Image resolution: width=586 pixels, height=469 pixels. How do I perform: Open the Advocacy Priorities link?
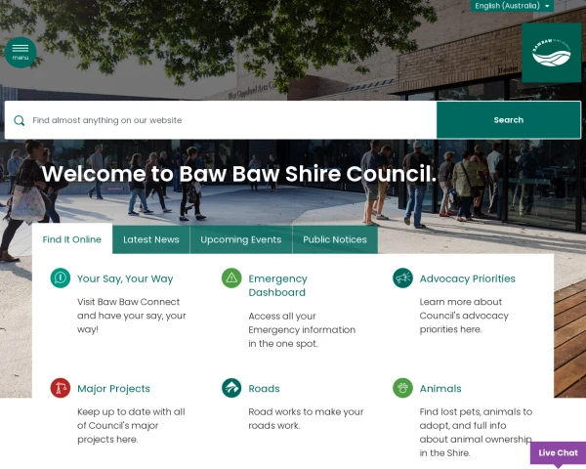click(468, 278)
